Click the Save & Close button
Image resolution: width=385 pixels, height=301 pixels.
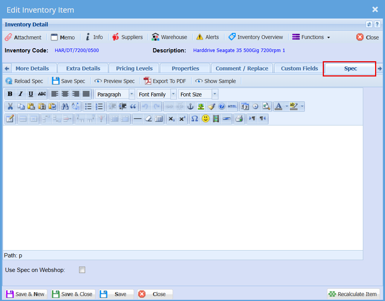click(x=72, y=294)
